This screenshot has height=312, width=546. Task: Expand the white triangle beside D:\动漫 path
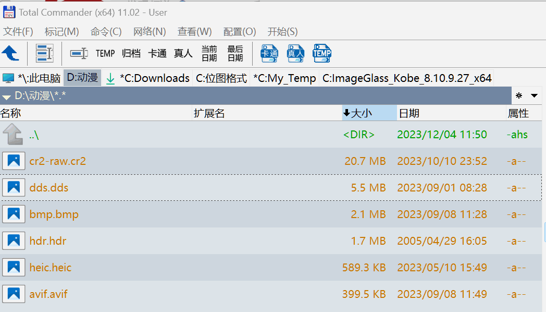[7, 97]
